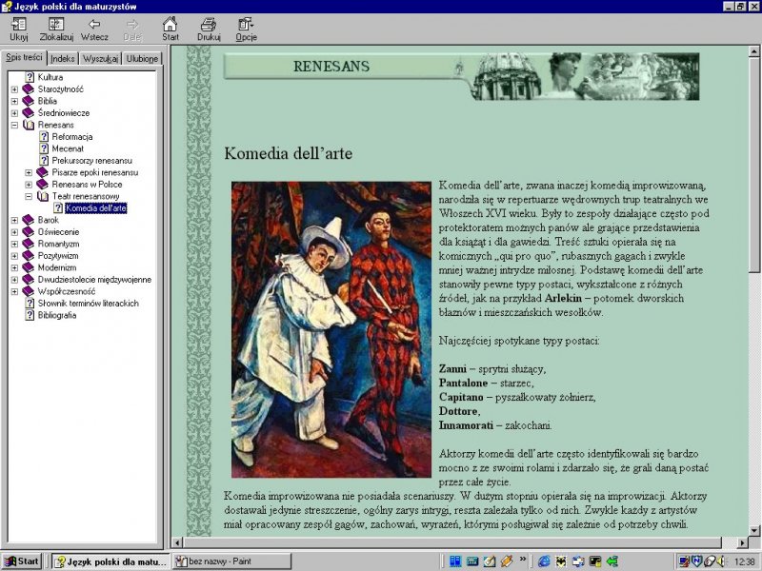This screenshot has width=762, height=571.
Task: Open the Ulubione tab
Action: pyautogui.click(x=142, y=59)
